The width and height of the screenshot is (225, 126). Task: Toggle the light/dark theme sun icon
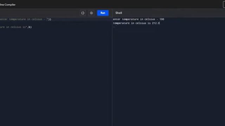click(x=91, y=13)
